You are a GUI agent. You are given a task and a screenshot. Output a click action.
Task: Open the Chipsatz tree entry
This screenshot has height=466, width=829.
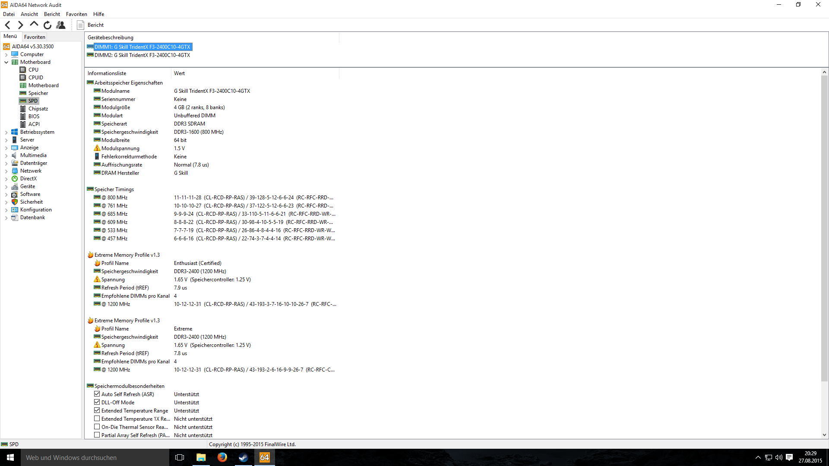(x=38, y=109)
